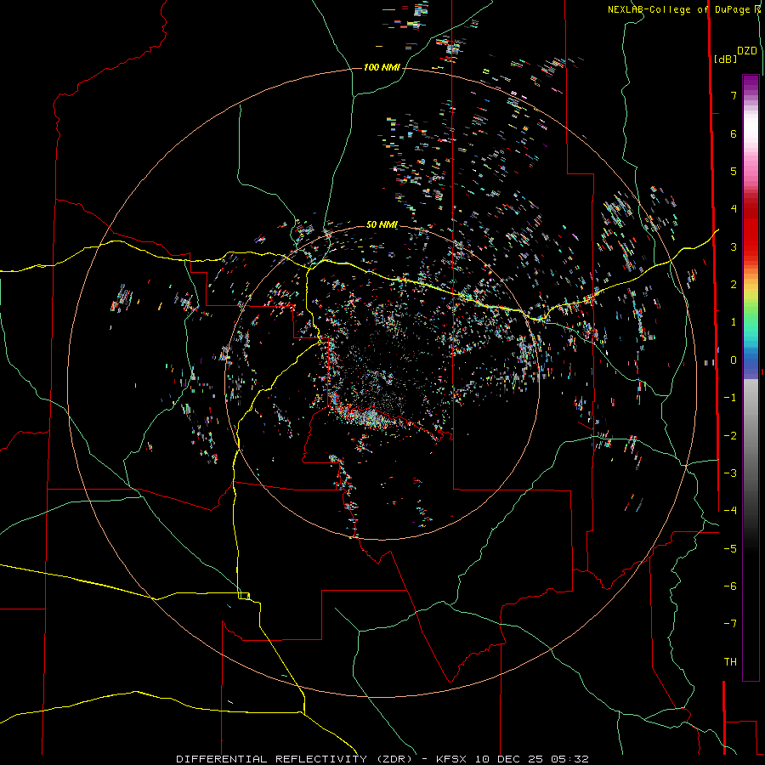Select the legend value "2"
Viewport: 765px width, 765px height.
point(734,285)
